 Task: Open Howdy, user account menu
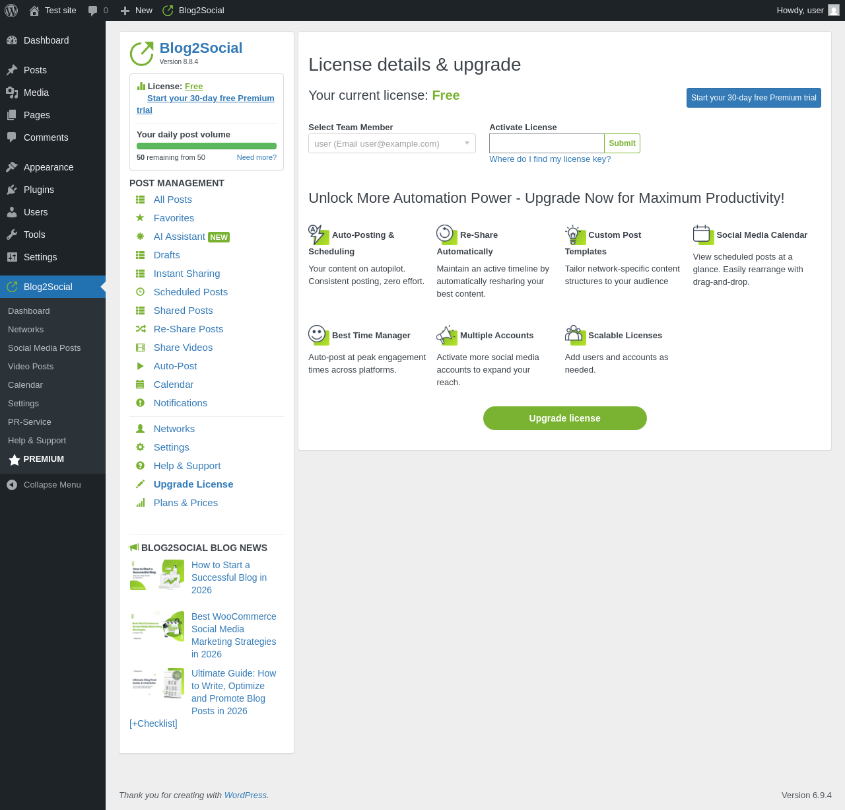coord(807,11)
